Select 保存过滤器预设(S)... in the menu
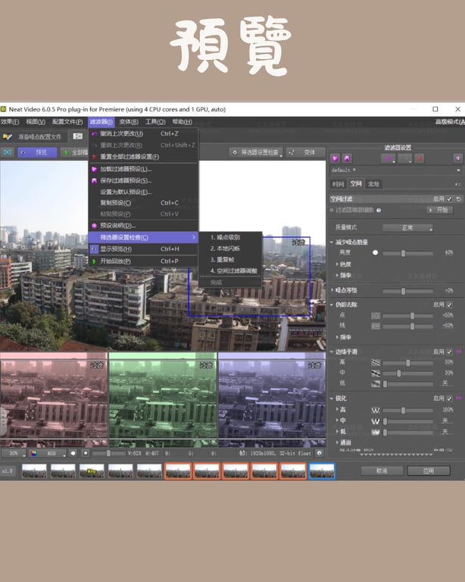 click(143, 180)
